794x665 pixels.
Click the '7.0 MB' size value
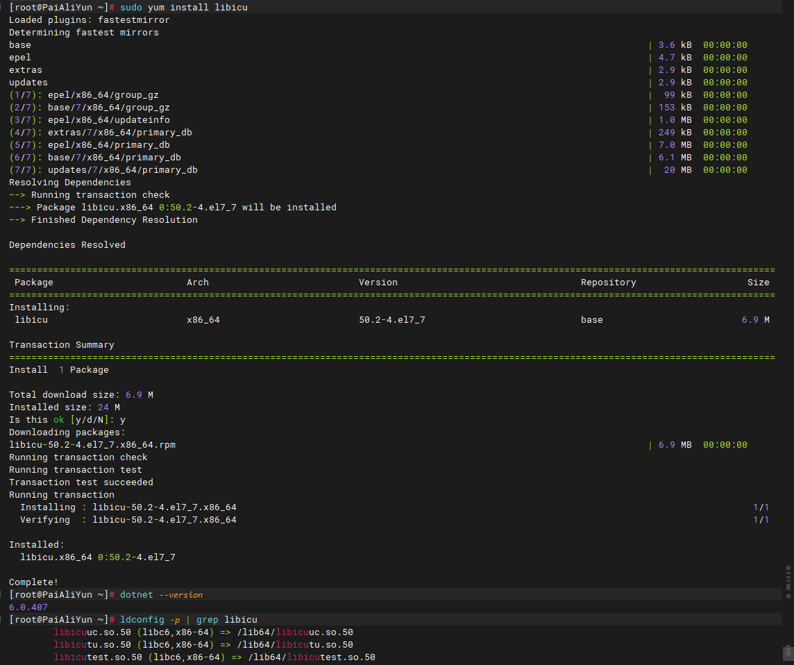coord(675,145)
